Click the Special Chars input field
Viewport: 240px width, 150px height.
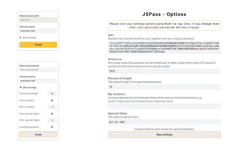coord(164,122)
